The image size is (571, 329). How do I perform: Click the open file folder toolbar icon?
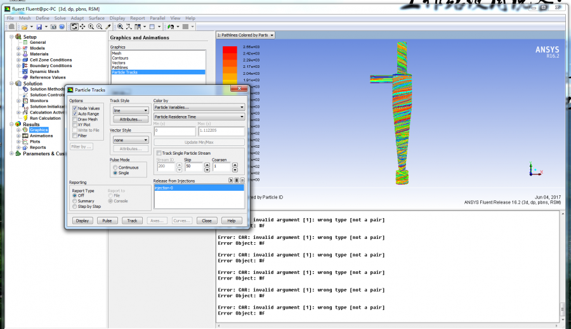point(24,27)
